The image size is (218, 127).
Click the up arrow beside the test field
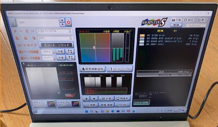click(62, 20)
